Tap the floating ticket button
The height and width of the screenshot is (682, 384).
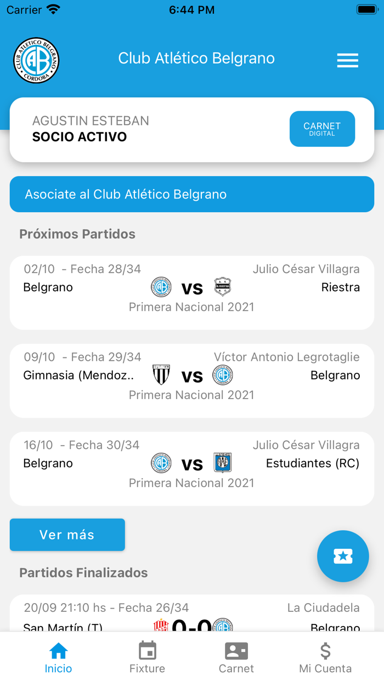(x=343, y=556)
